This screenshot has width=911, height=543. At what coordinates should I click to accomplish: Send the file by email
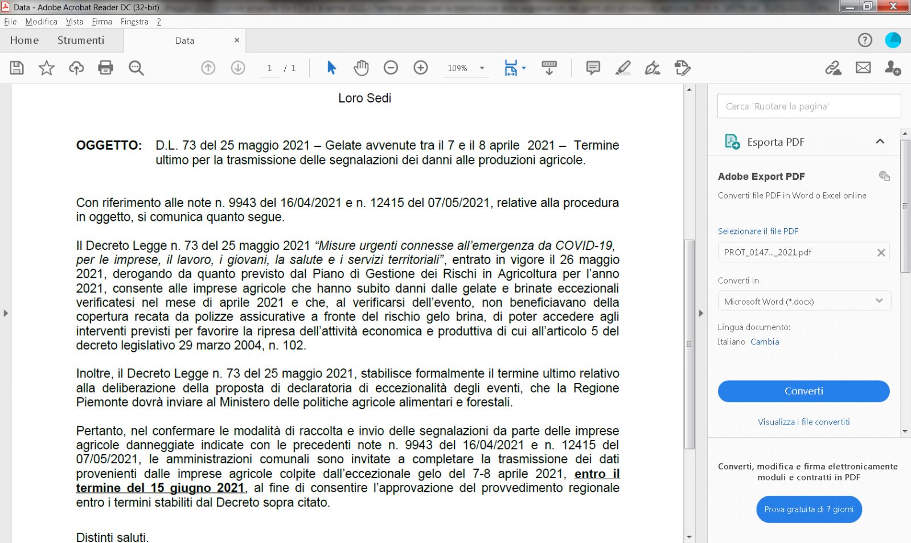[863, 68]
